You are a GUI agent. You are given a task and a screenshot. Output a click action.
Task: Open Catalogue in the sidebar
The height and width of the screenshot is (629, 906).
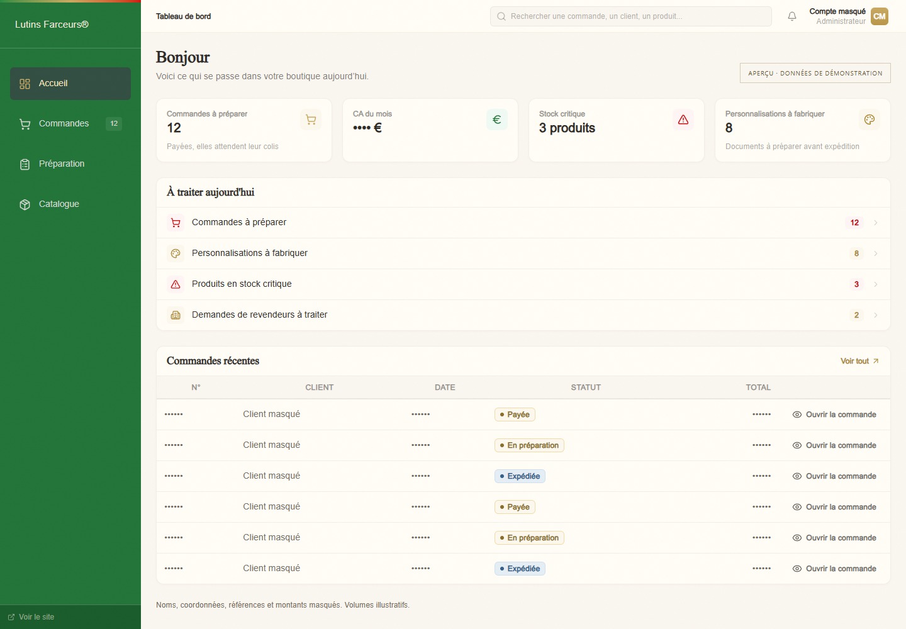[70, 204]
